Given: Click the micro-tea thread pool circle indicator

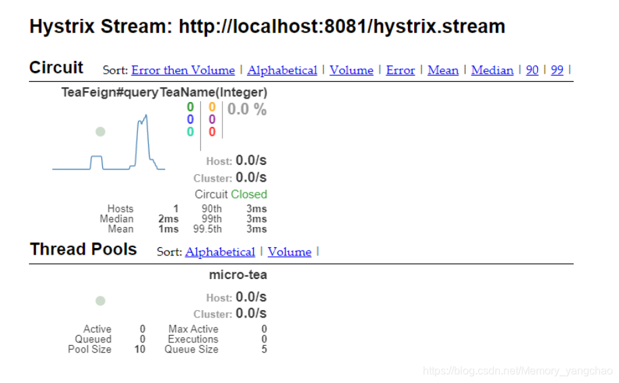Looking at the screenshot, I should pyautogui.click(x=100, y=301).
